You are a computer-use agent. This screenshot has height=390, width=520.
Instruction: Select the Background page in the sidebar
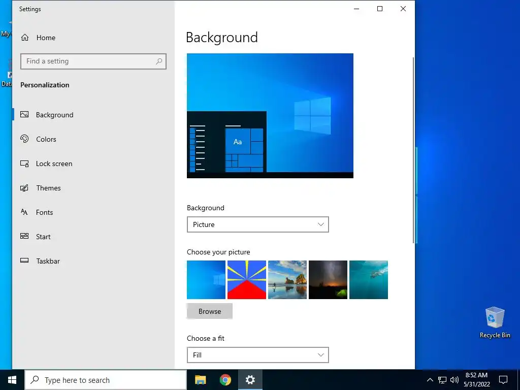coord(55,115)
